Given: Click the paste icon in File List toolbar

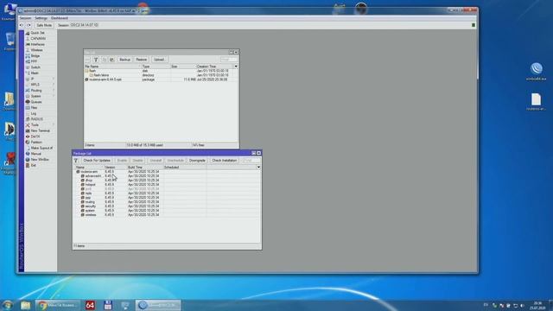Looking at the screenshot, I should click(111, 60).
